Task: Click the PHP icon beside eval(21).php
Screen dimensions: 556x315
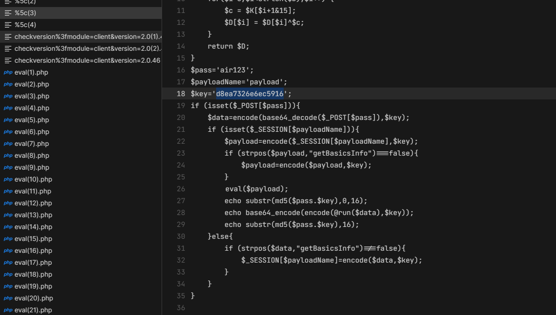Action: tap(8, 310)
